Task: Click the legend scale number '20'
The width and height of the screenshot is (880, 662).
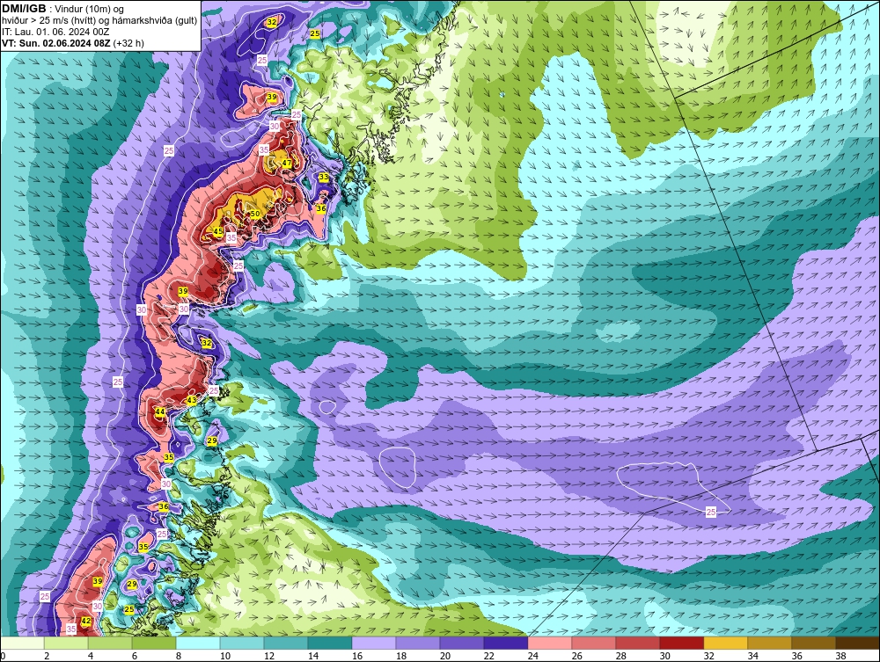Action: [x=445, y=657]
